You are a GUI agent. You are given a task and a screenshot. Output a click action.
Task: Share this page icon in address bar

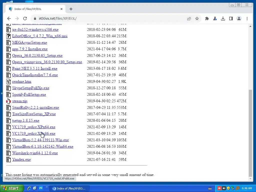point(189,18)
